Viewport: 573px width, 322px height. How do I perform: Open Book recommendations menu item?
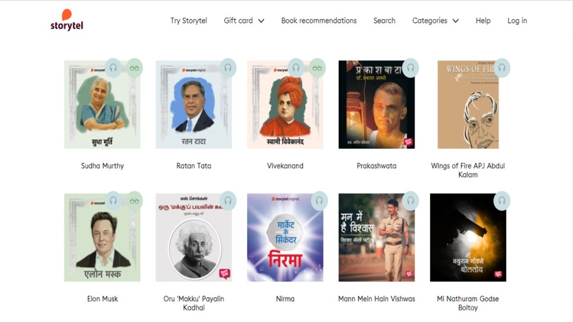318,21
